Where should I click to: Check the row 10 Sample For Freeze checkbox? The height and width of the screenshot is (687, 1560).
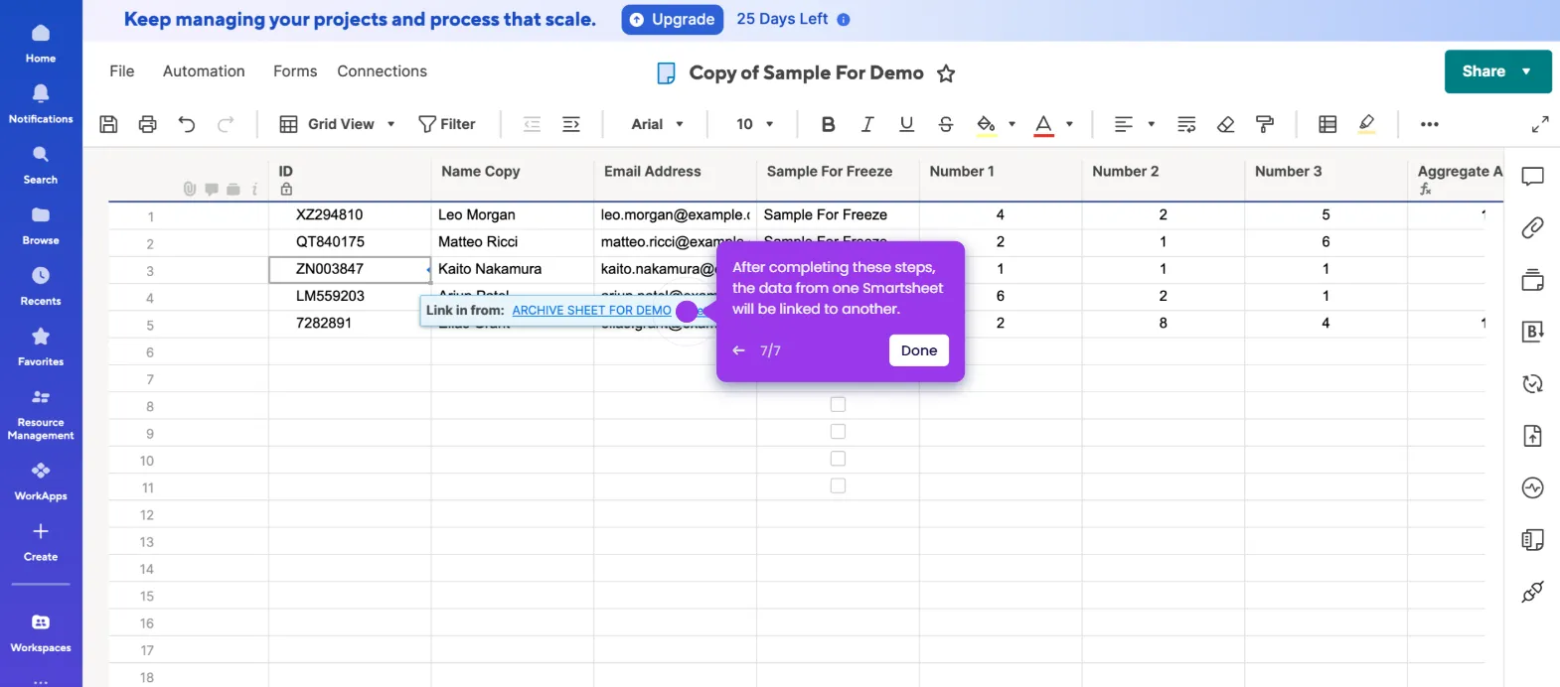click(x=838, y=459)
